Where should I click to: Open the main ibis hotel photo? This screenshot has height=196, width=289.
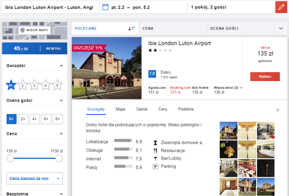point(107,68)
